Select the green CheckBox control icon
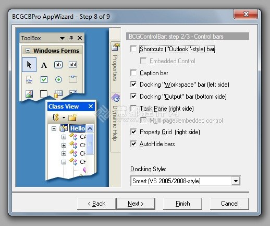270x226 pixels. [x=44, y=80]
